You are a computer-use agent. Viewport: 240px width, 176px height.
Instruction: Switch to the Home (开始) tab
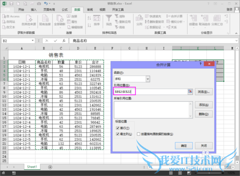21,10
